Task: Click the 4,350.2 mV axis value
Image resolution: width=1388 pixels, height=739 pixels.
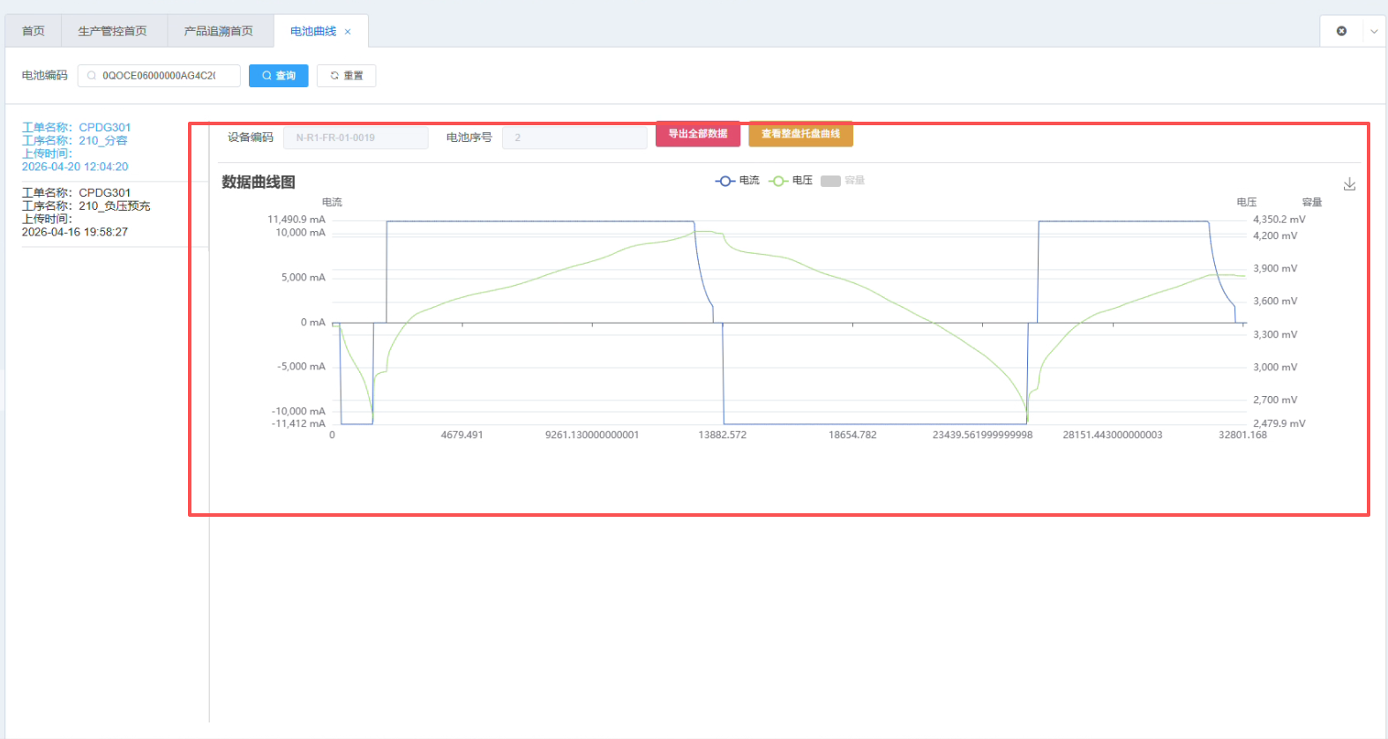Action: pos(1279,220)
